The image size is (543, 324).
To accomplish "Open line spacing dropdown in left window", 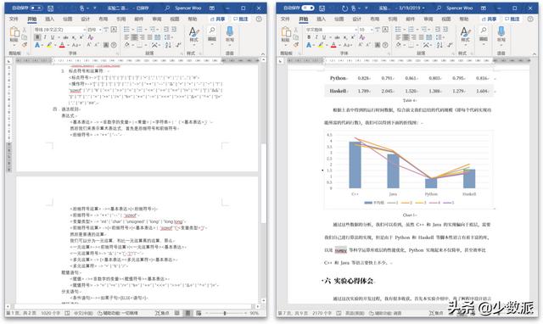I will (168, 37).
